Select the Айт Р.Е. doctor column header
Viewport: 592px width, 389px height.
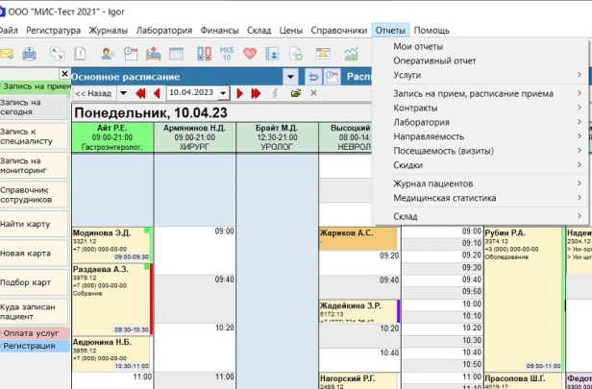coord(112,136)
